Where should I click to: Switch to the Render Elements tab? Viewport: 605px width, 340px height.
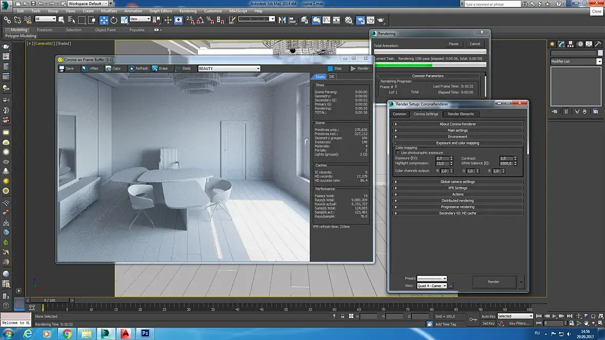[460, 114]
